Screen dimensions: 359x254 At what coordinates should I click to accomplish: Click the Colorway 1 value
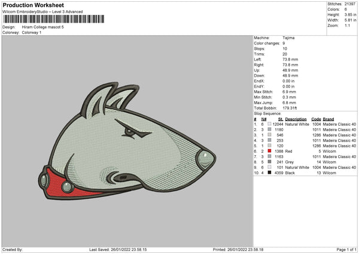coord(32,32)
